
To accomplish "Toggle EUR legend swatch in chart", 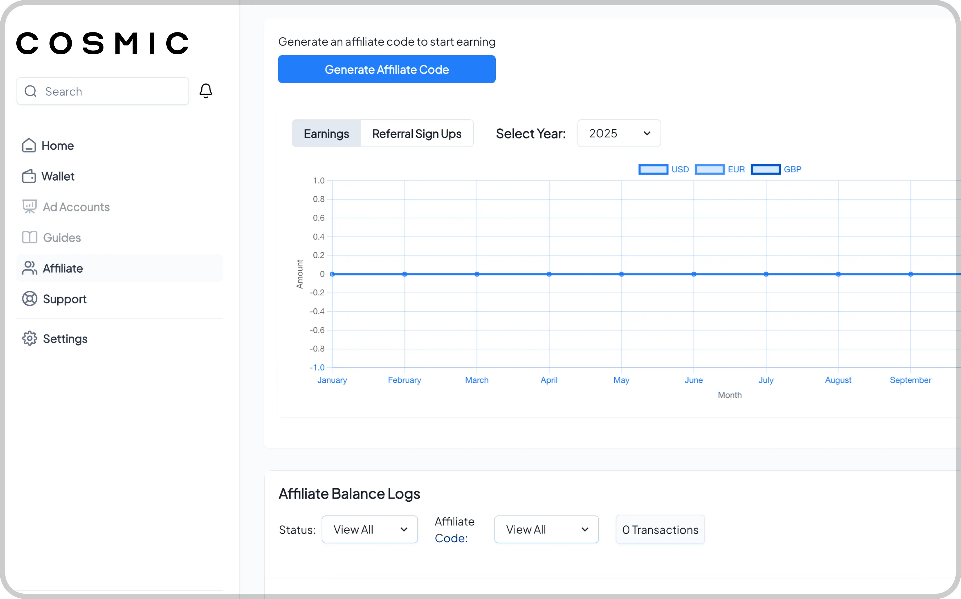I will (710, 169).
